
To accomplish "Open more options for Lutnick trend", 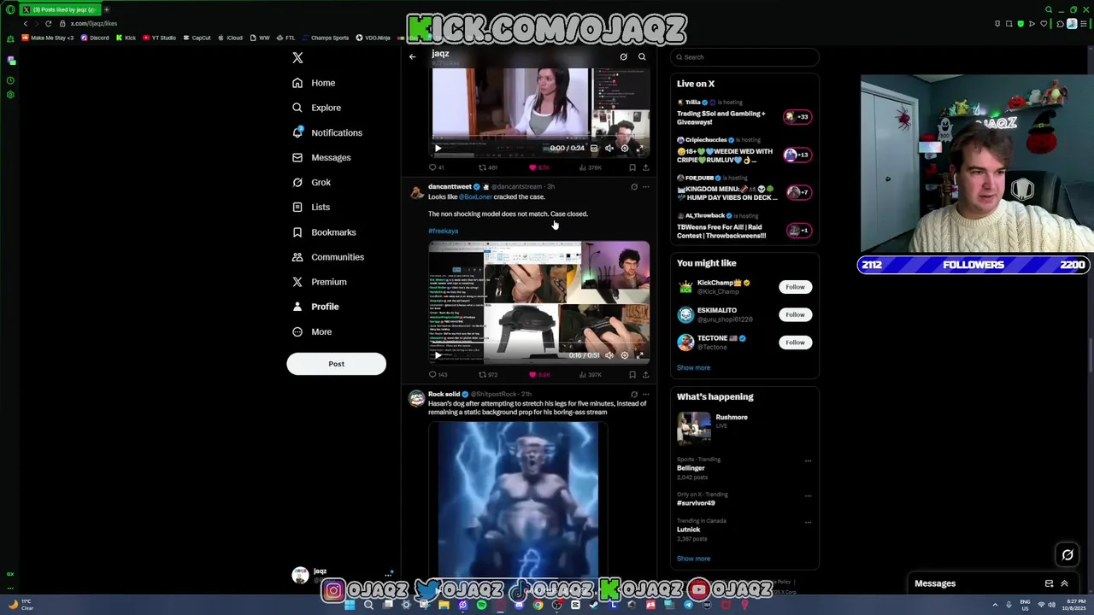I will tap(808, 523).
